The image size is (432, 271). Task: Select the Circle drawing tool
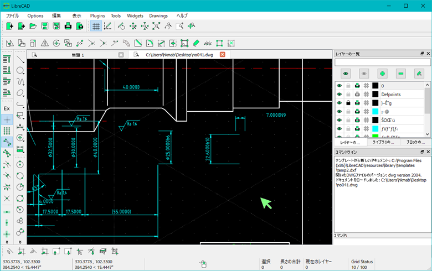point(20,71)
